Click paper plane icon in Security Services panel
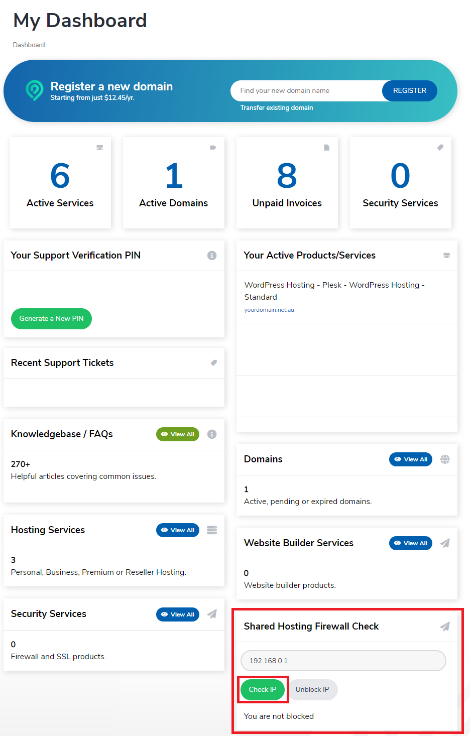 212,614
